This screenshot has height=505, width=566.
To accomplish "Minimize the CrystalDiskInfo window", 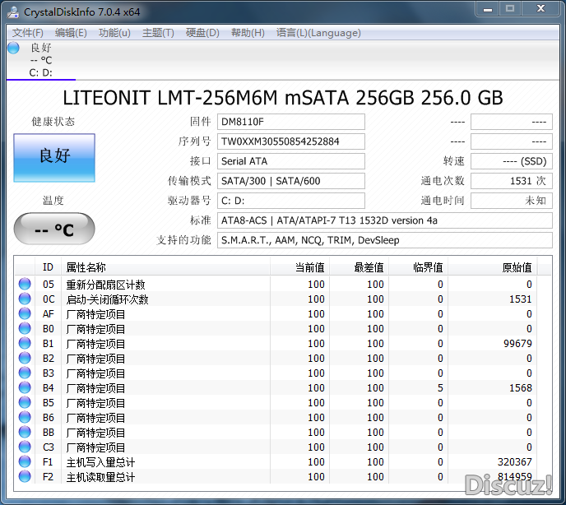I will coord(488,9).
